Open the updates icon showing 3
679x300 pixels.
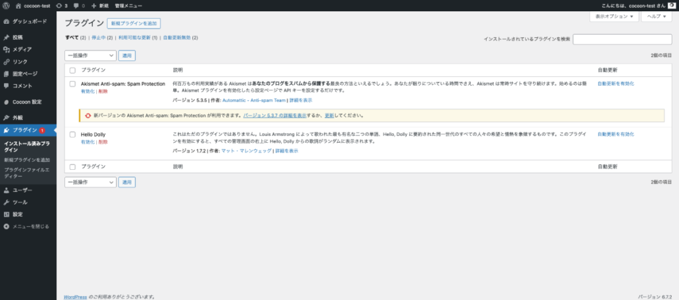point(59,5)
